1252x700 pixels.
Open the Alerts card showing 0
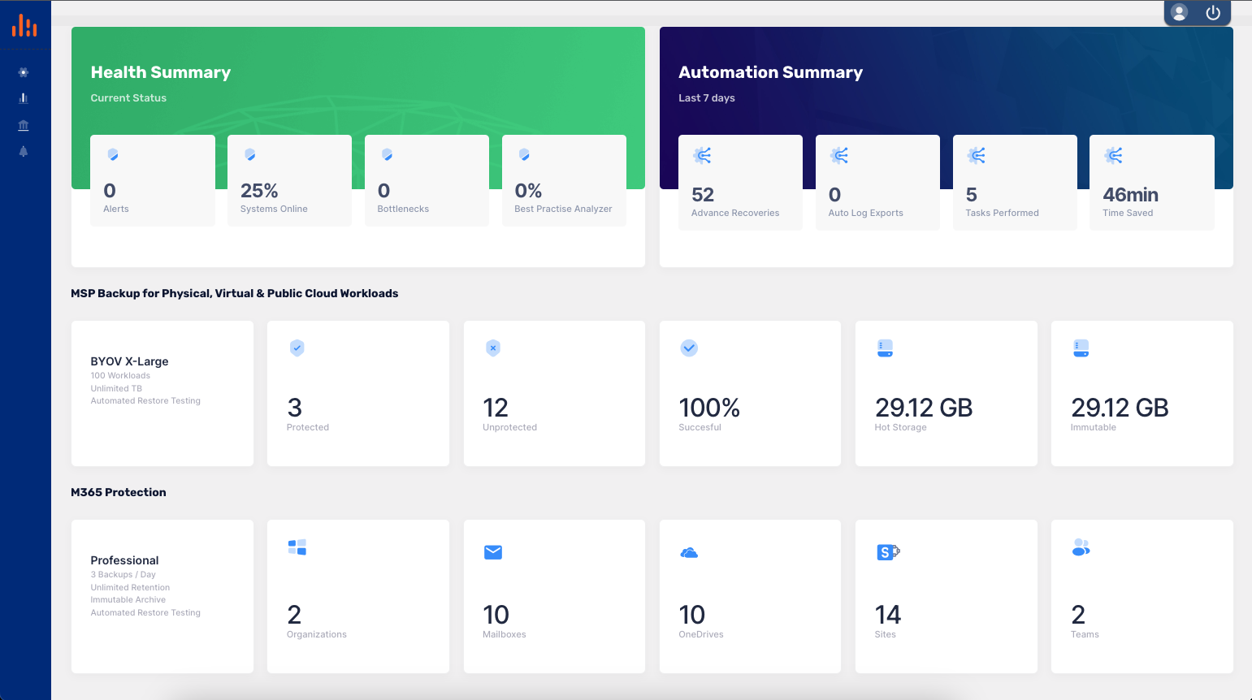click(x=153, y=180)
